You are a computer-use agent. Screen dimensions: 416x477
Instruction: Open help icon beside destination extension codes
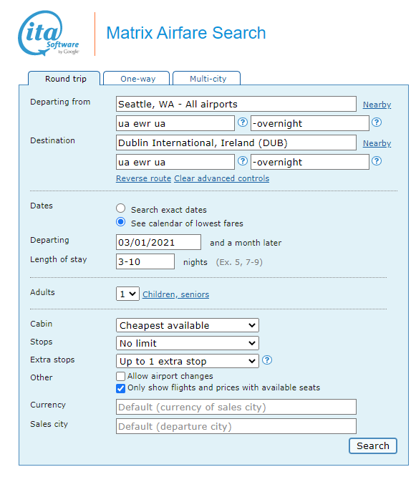(x=377, y=161)
